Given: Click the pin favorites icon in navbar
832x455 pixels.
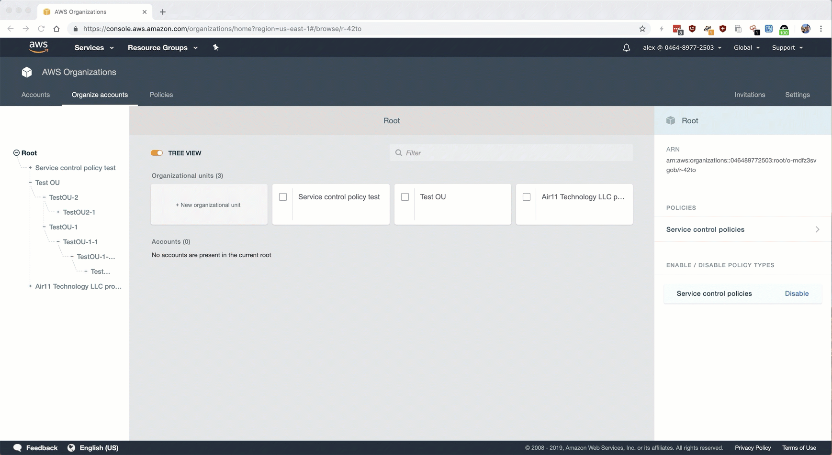Looking at the screenshot, I should [215, 47].
